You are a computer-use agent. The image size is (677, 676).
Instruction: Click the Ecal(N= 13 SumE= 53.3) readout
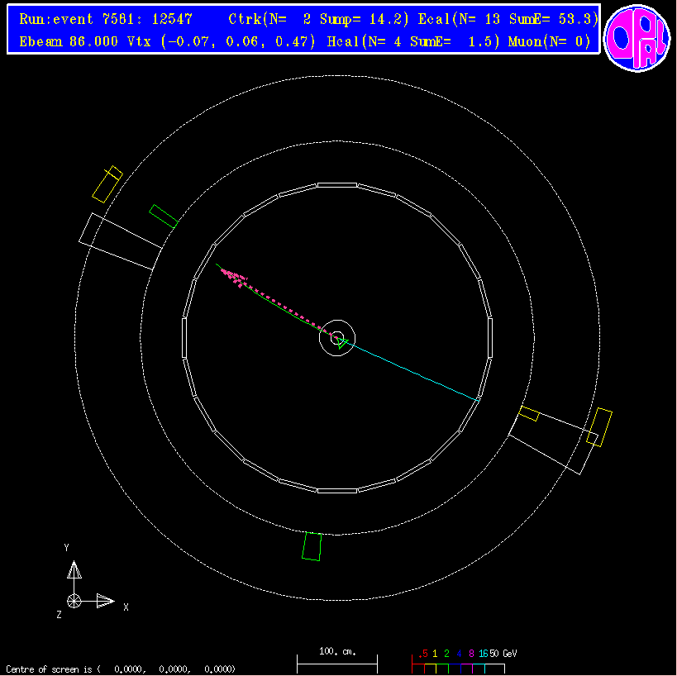pos(508,18)
